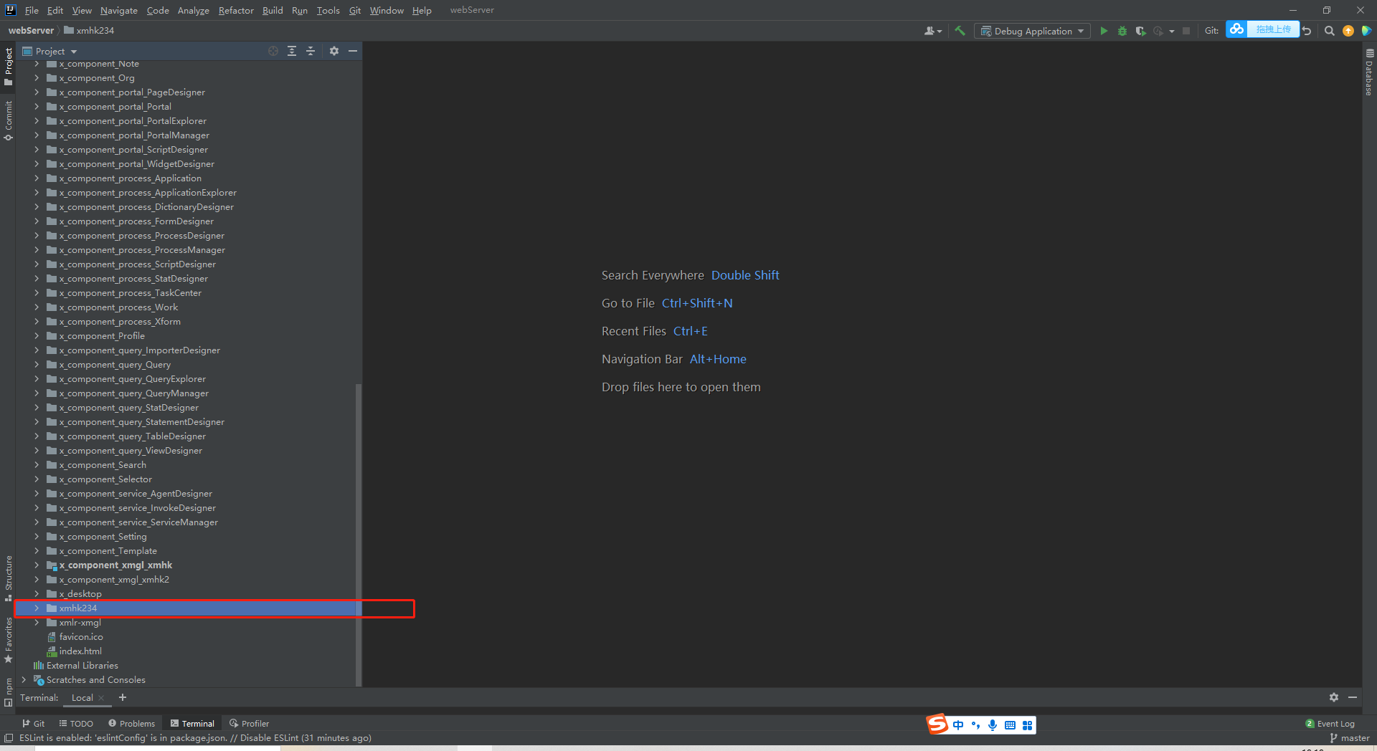Collapse all in Project panel
This screenshot has width=1377, height=751.
311,51
